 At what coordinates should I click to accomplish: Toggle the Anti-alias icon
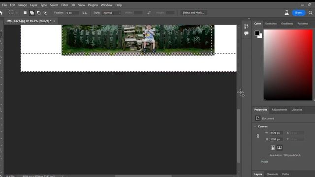coord(85,13)
